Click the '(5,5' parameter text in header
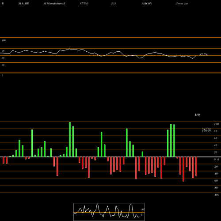Screen dimensions: 221x221 tap(114, 4)
